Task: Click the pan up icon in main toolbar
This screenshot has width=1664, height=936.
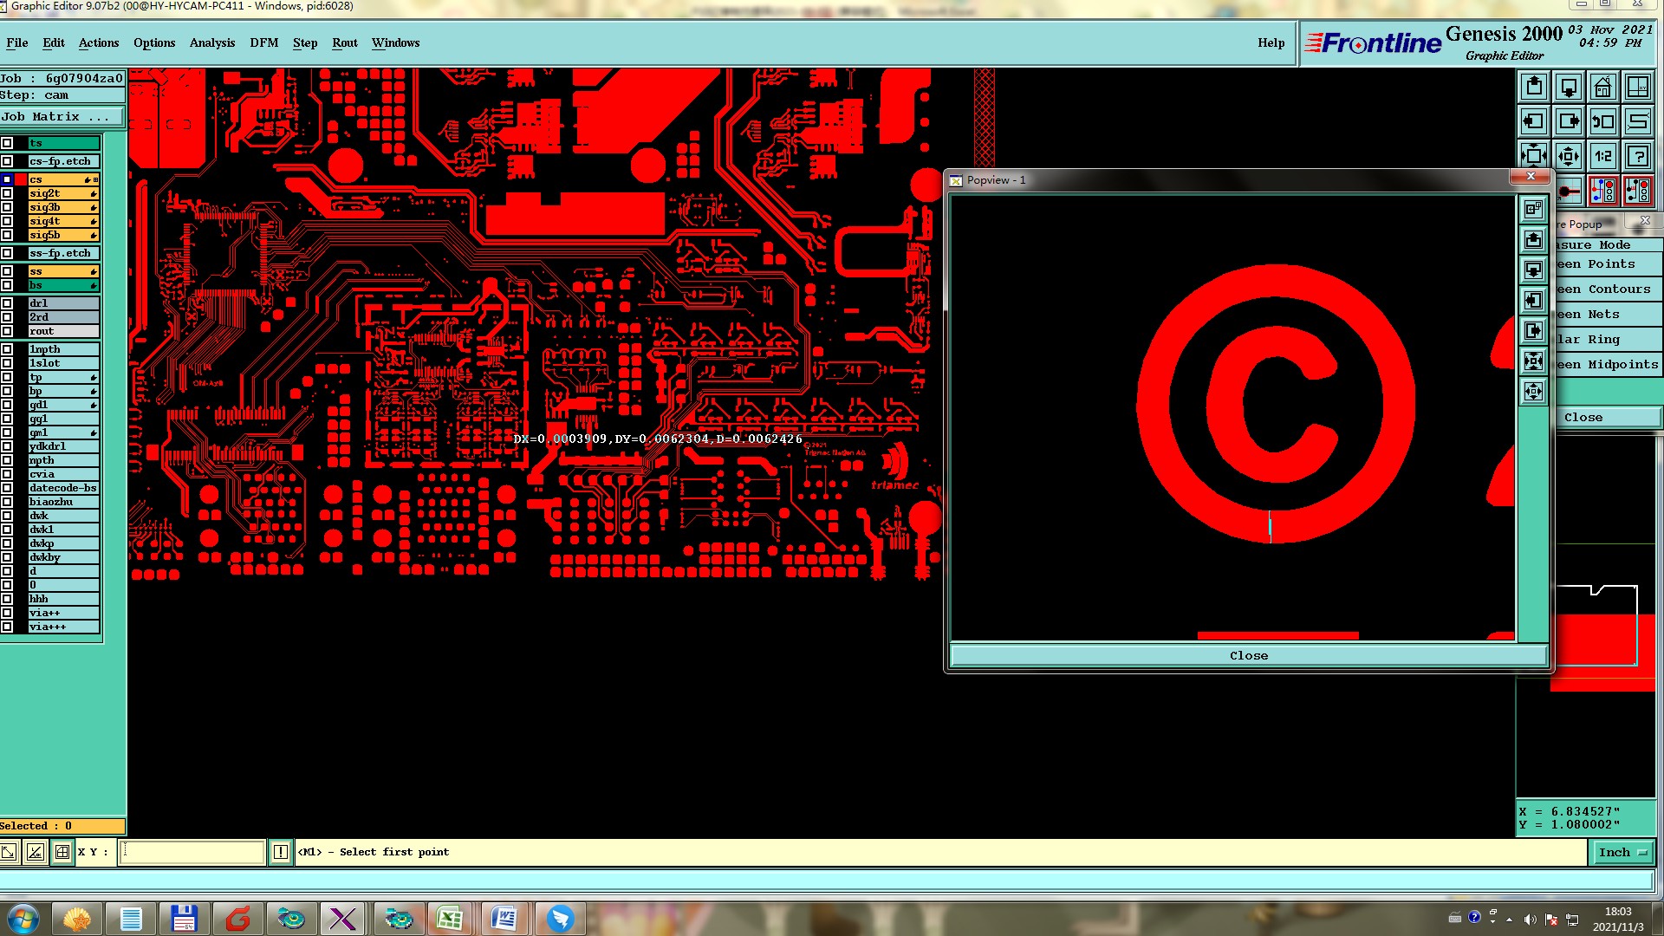Action: click(1534, 87)
